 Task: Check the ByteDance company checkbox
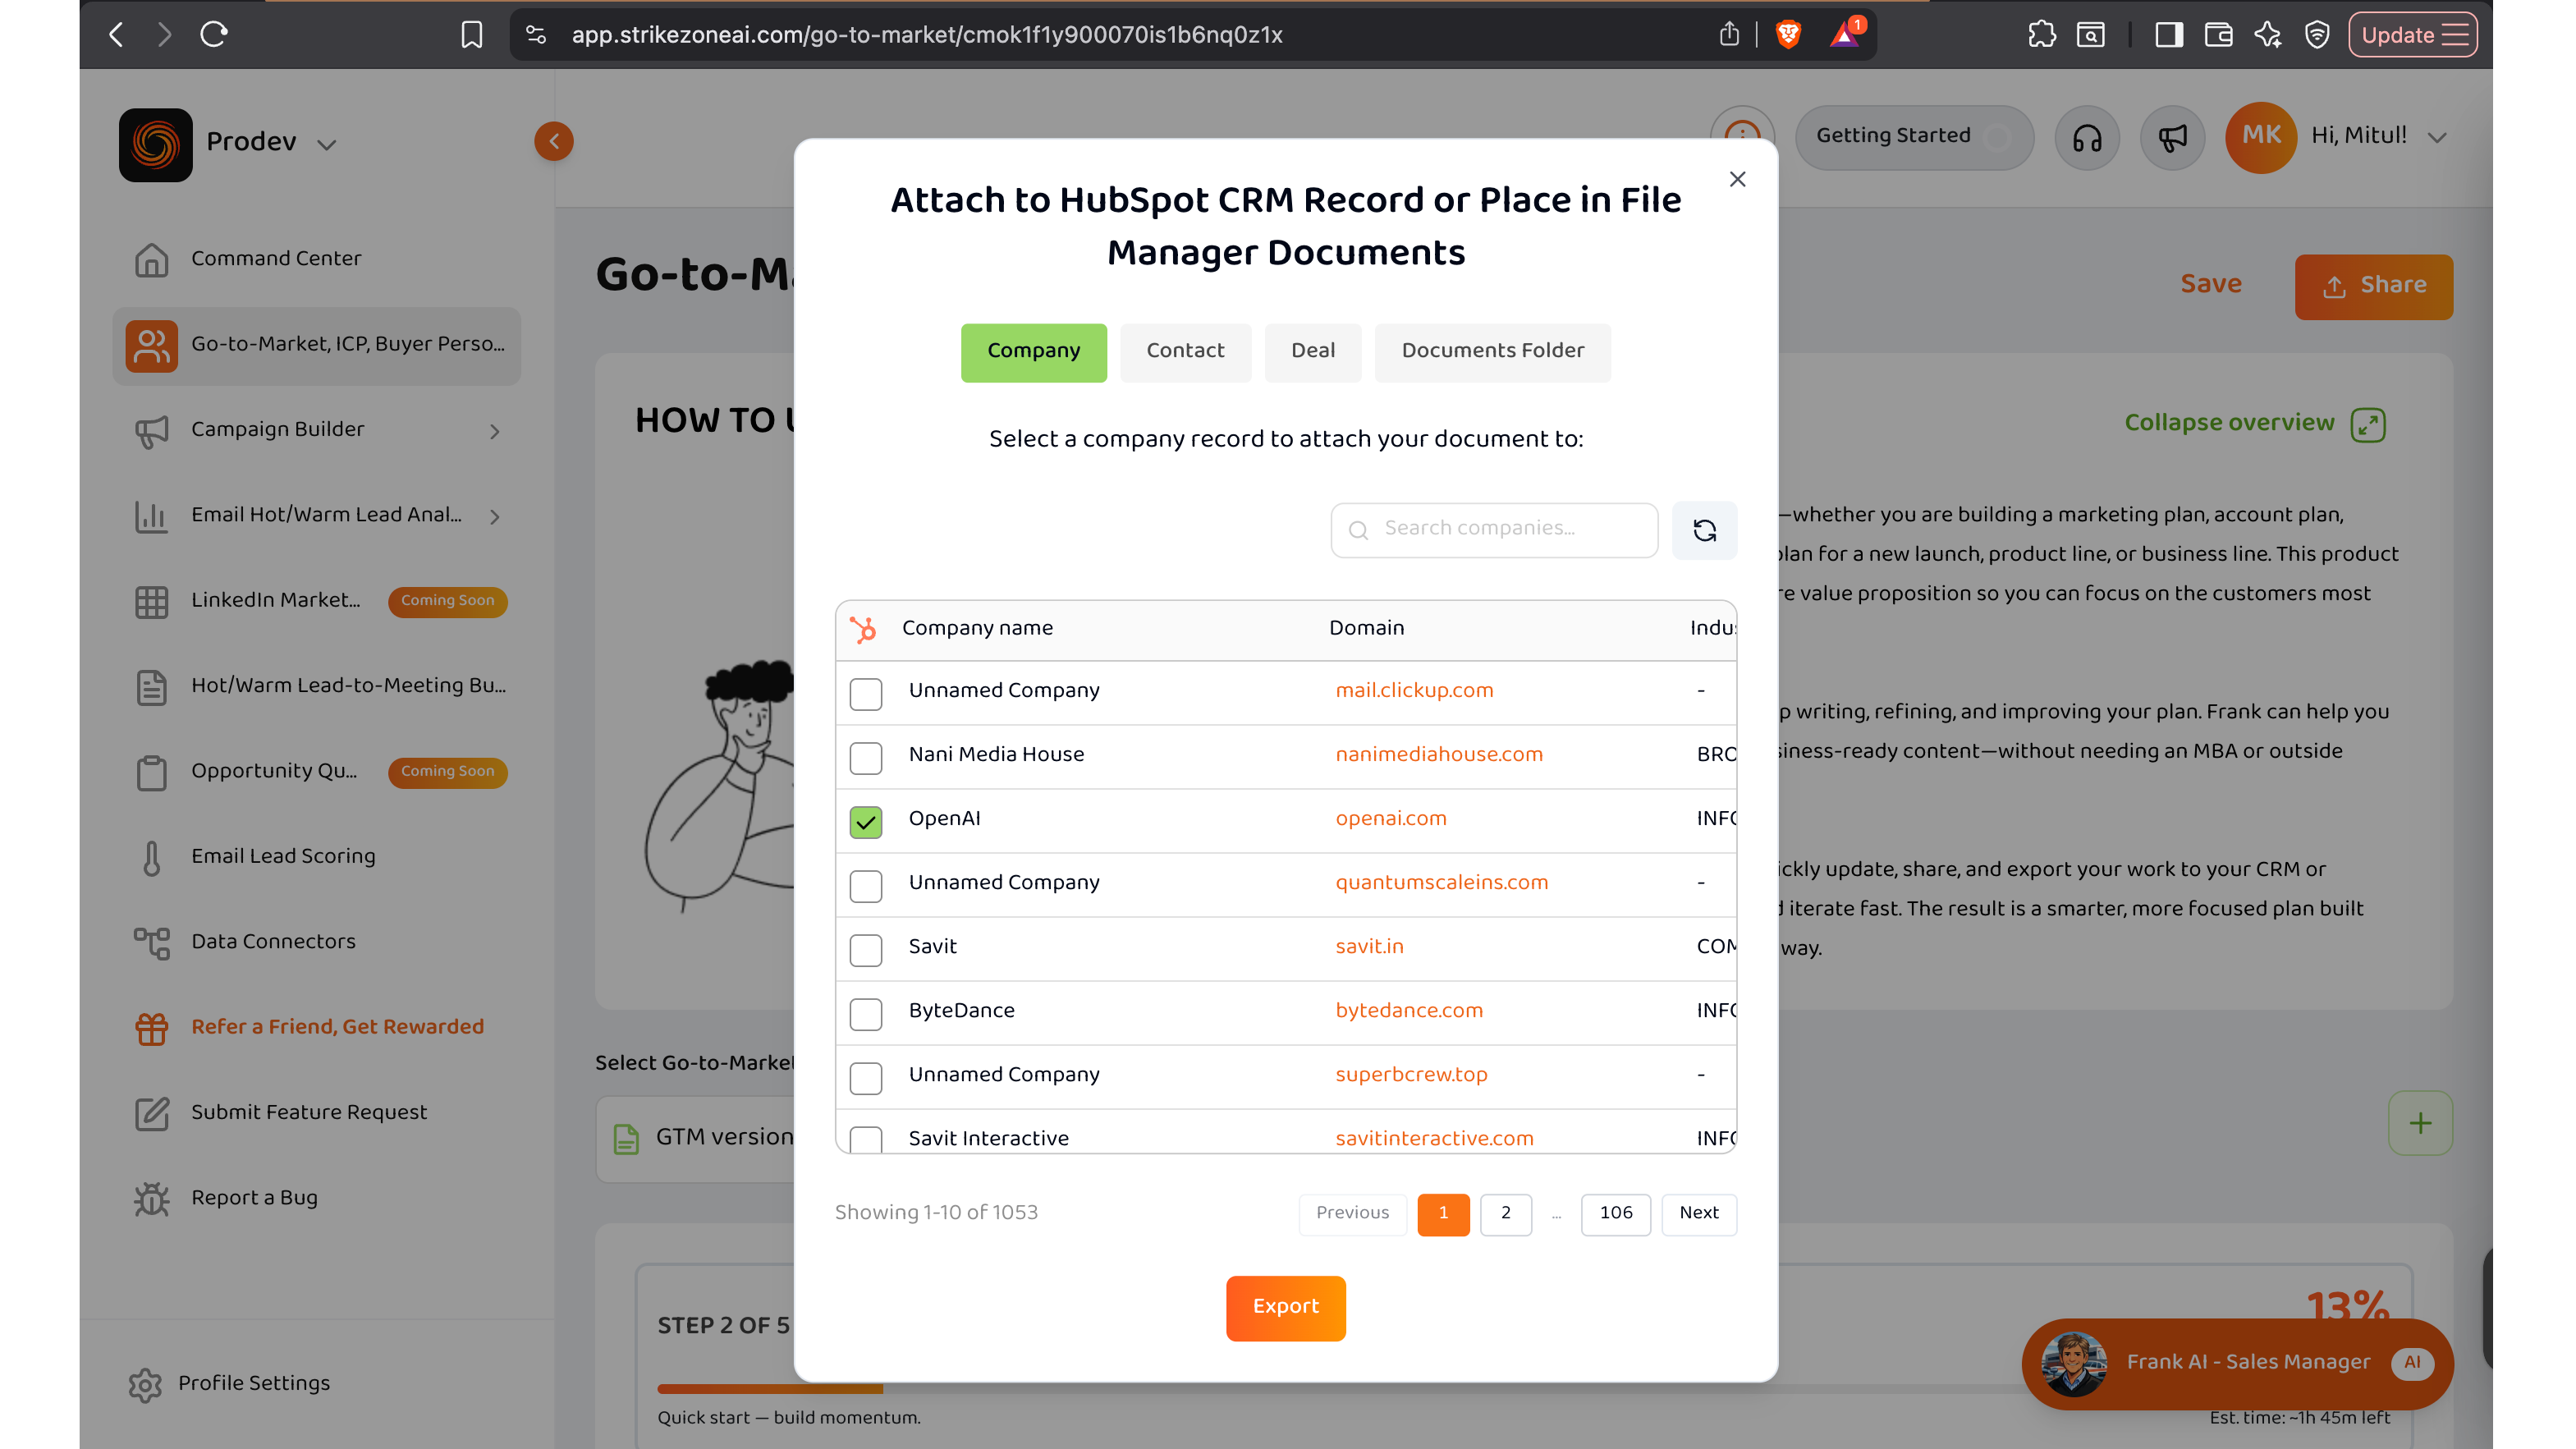click(866, 1013)
